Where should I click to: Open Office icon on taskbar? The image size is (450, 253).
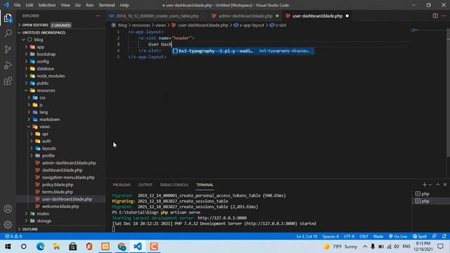coord(89,247)
